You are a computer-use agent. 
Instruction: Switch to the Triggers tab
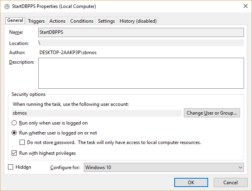click(x=36, y=21)
